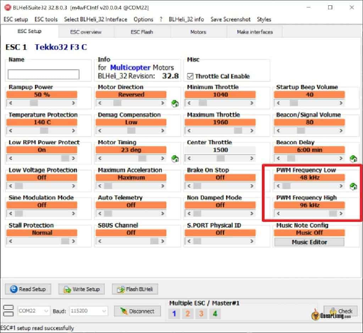Decrease Motor Timing with left arrow

click(100, 159)
